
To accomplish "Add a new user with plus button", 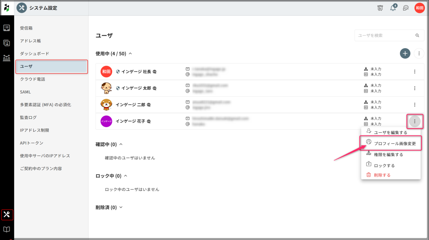I will [x=405, y=53].
